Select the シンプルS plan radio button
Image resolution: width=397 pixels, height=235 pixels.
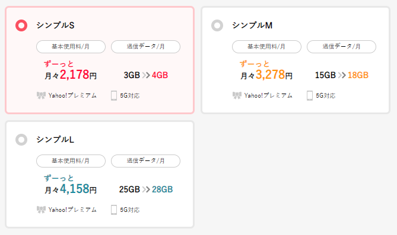click(21, 25)
